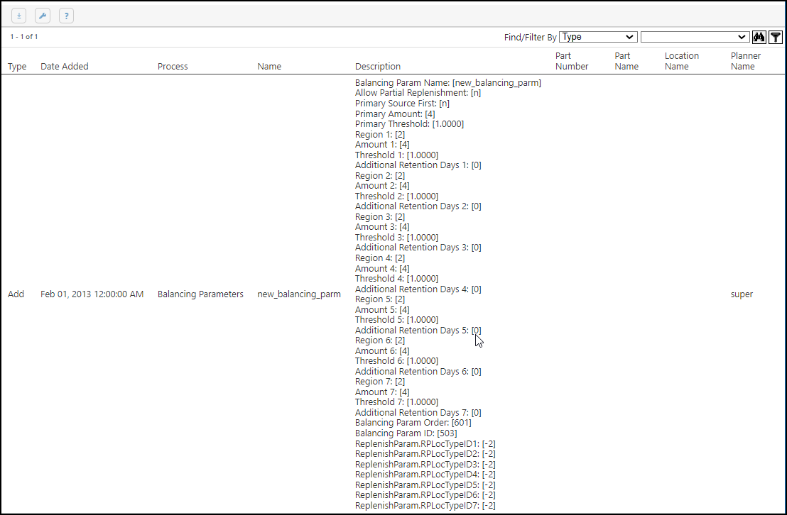This screenshot has width=787, height=515.
Task: Click the Name column header
Action: click(x=269, y=67)
